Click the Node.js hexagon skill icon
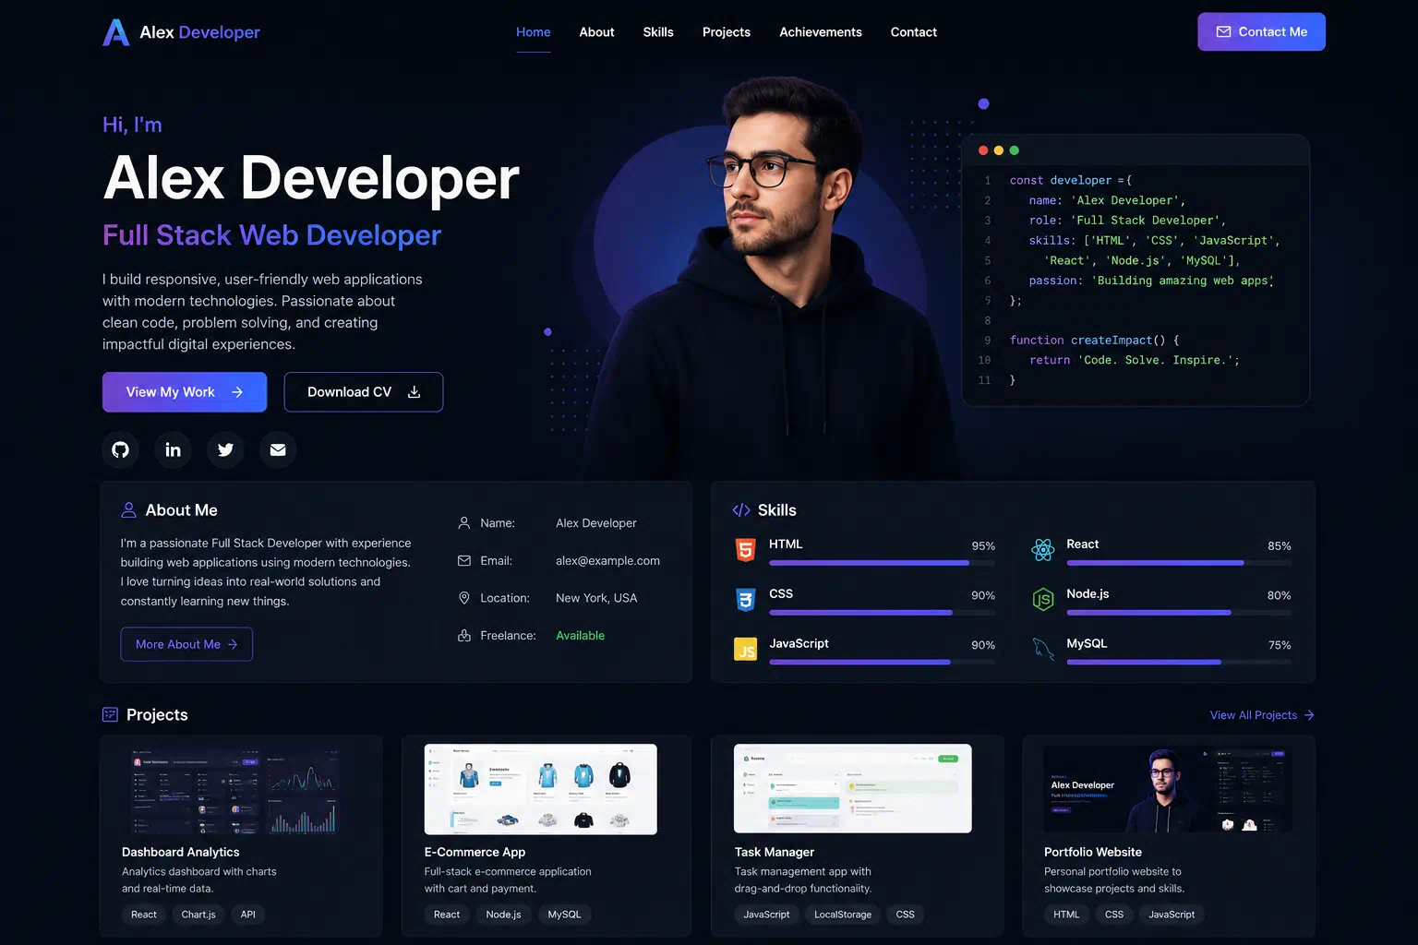Image resolution: width=1418 pixels, height=945 pixels. (1043, 600)
